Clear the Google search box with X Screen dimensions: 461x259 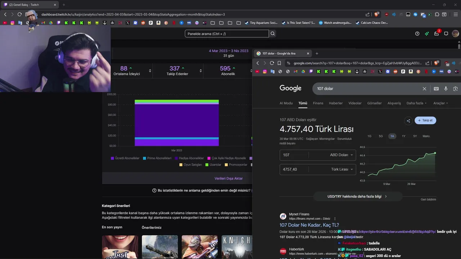pos(424,88)
